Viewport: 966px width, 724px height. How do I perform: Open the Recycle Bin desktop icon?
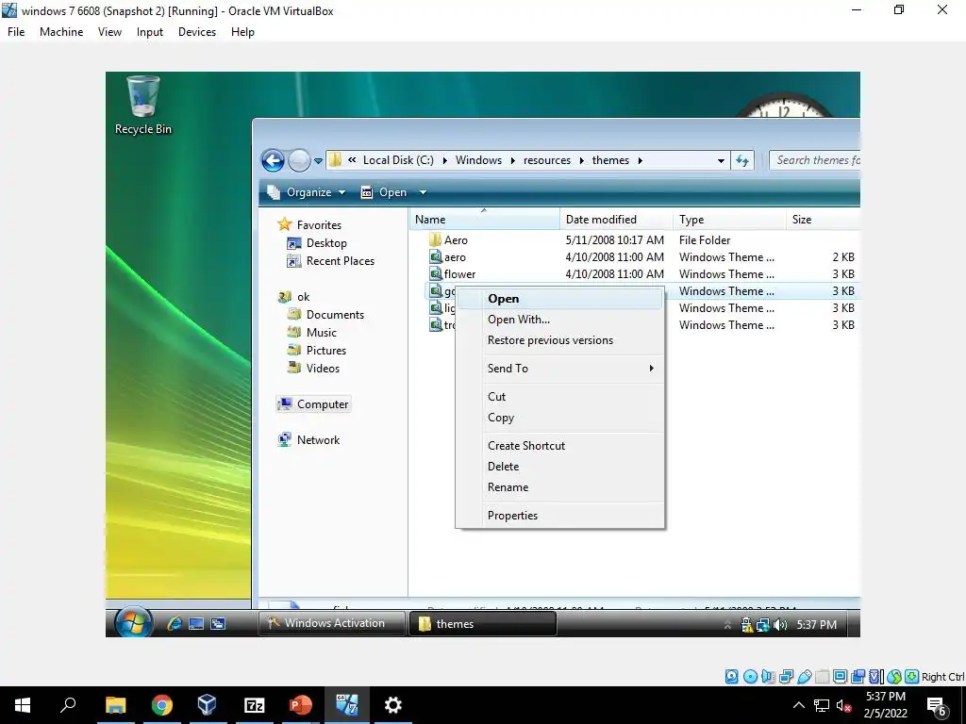click(143, 105)
